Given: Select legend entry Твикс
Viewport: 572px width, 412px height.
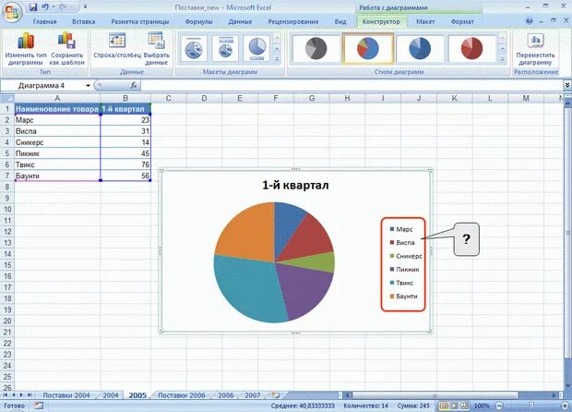Looking at the screenshot, I should 401,283.
